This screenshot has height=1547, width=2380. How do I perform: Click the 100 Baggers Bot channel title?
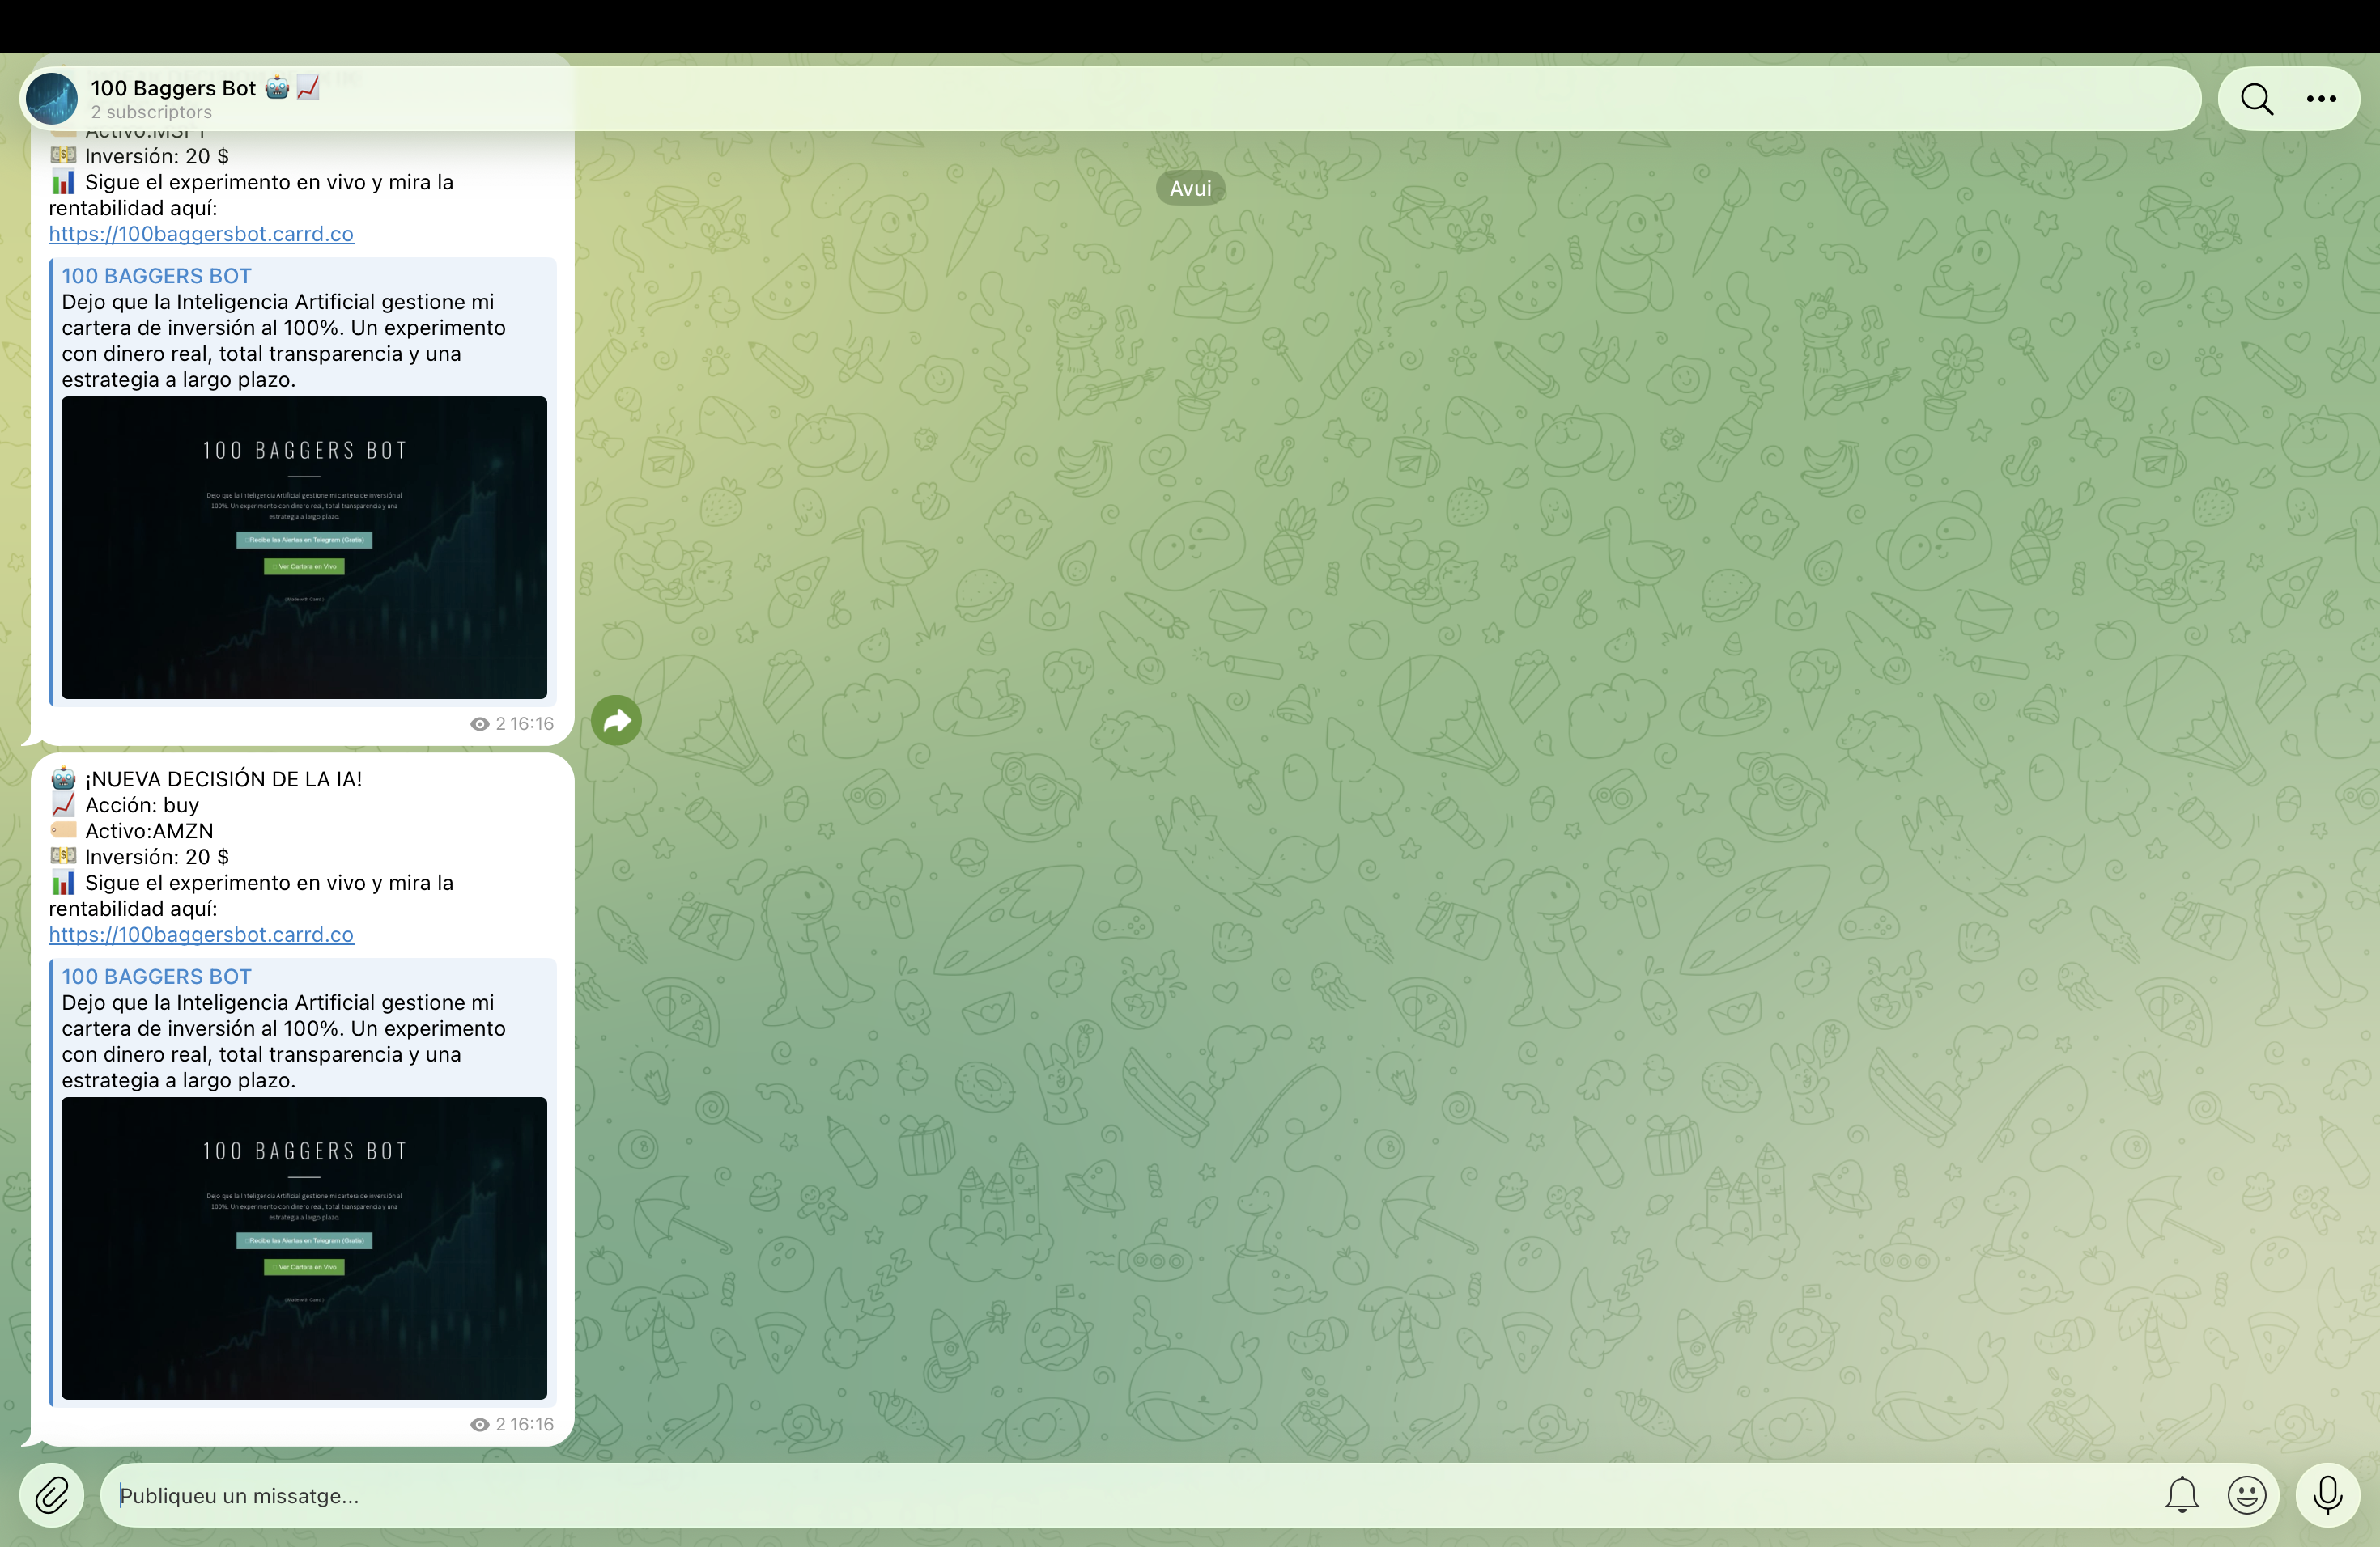coord(174,88)
